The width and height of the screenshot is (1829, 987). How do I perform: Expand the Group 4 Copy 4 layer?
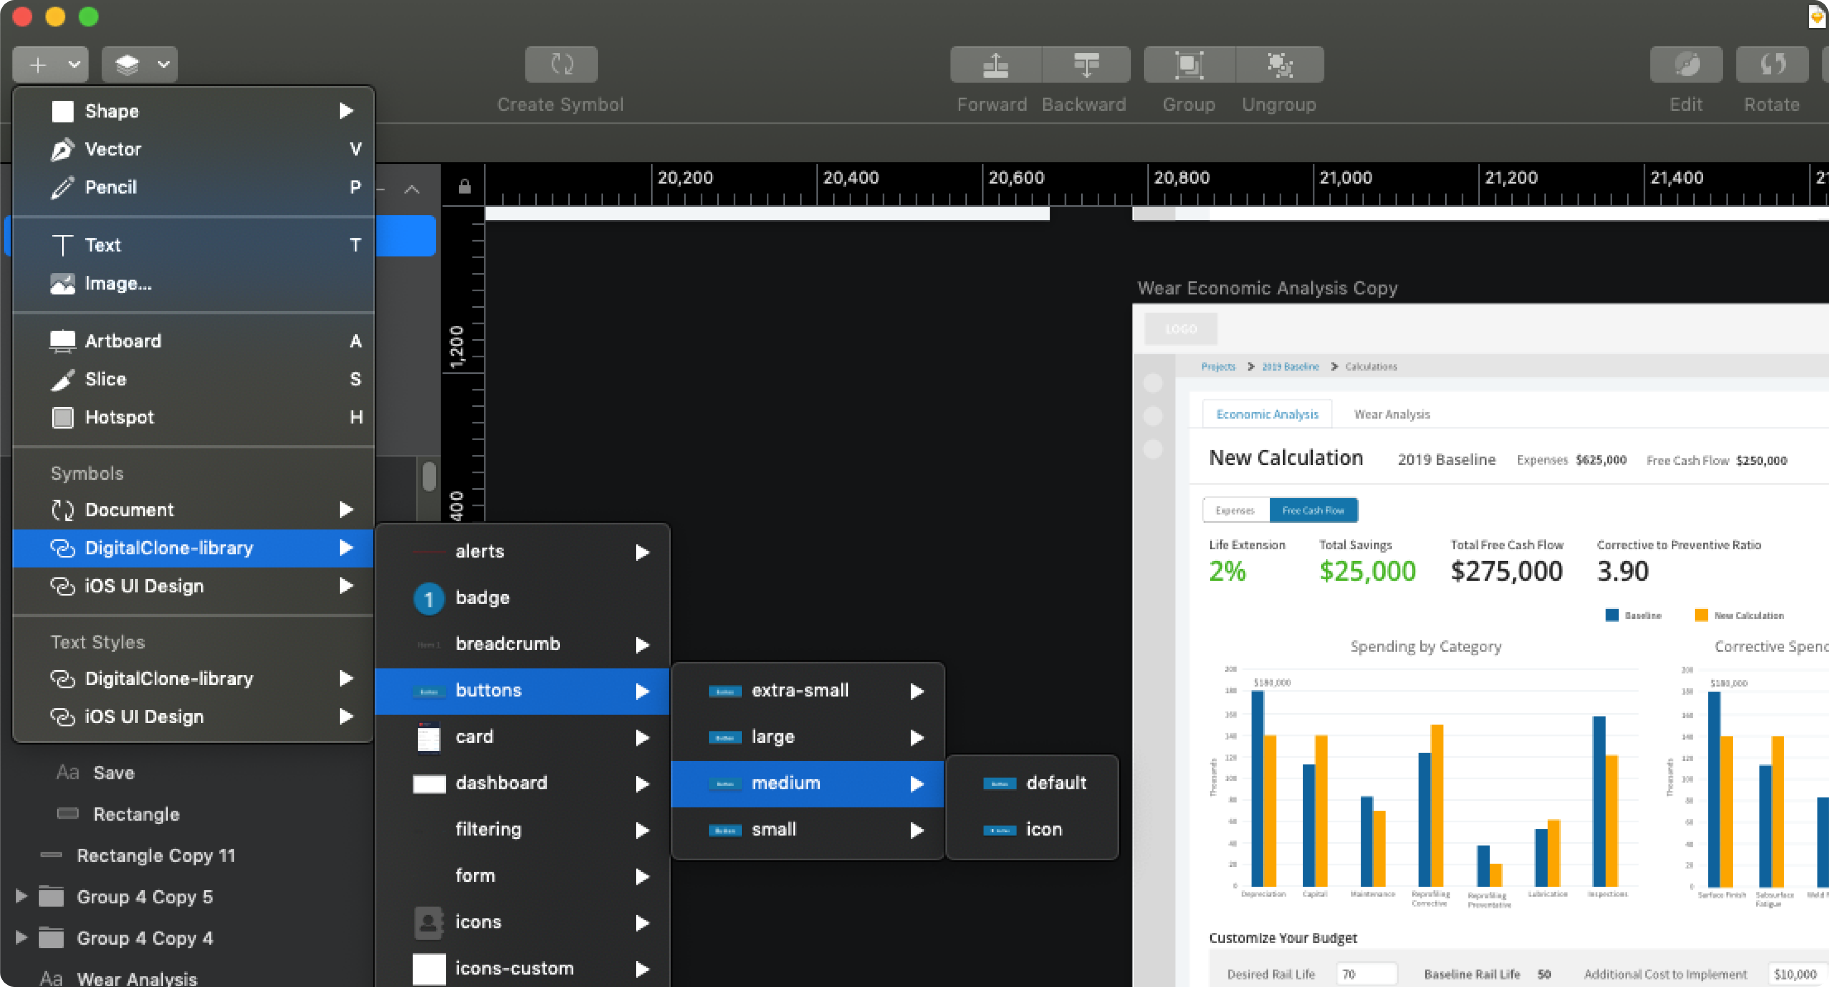[21, 937]
